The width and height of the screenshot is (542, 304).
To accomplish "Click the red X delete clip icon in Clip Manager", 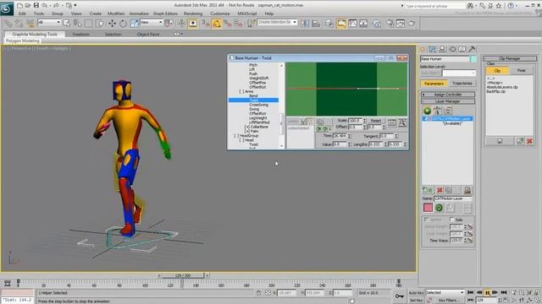I will click(529, 141).
